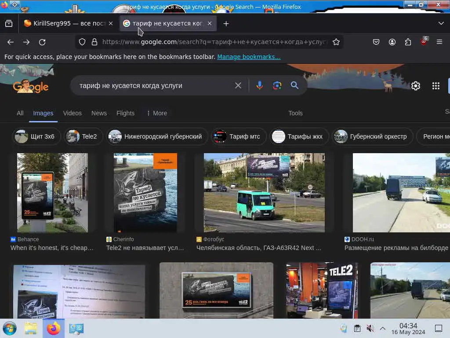This screenshot has width=450, height=338.
Task: Select the Images search tab
Action: tap(43, 113)
